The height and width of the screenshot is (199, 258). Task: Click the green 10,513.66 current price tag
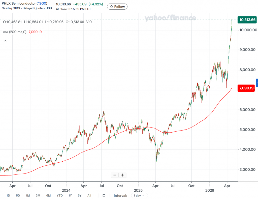click(247, 20)
